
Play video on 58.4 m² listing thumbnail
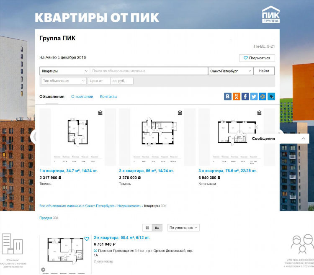click(x=43, y=270)
